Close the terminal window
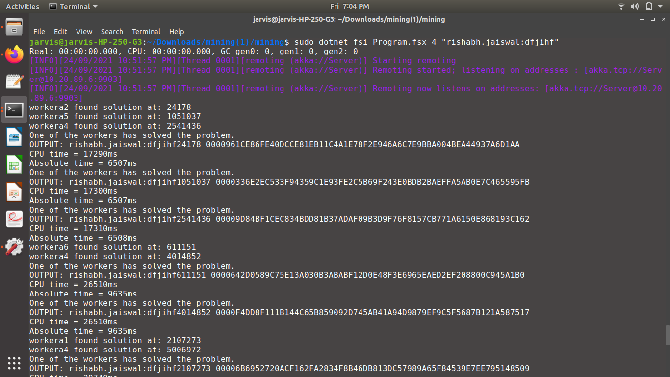 (663, 19)
